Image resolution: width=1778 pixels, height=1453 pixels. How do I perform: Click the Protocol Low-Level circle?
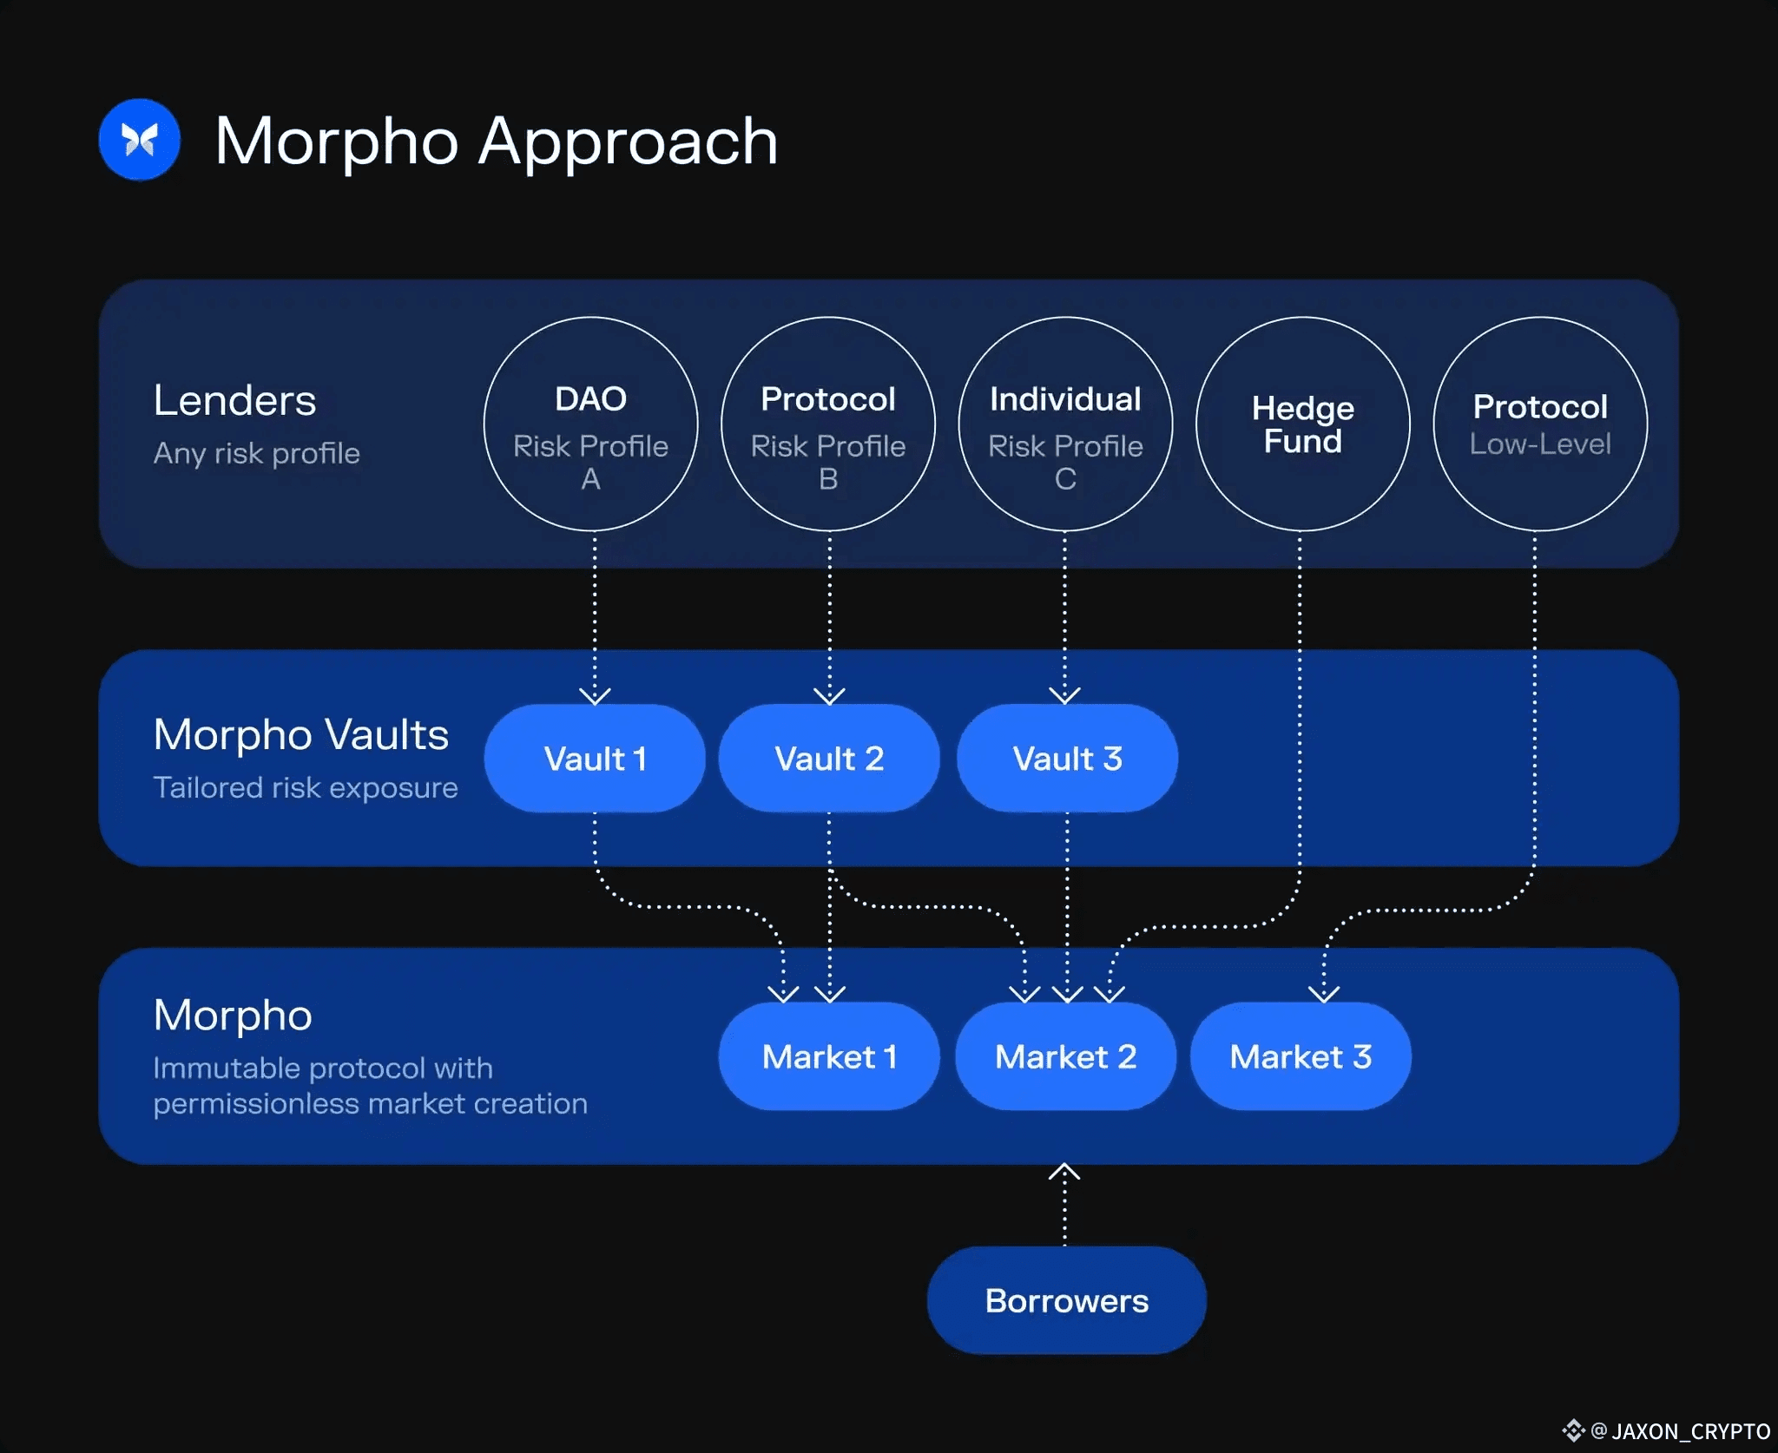pyautogui.click(x=1540, y=424)
